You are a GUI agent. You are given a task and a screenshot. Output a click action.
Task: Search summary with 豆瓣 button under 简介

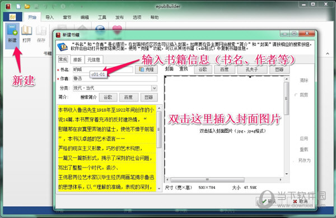pyautogui.click(x=149, y=98)
